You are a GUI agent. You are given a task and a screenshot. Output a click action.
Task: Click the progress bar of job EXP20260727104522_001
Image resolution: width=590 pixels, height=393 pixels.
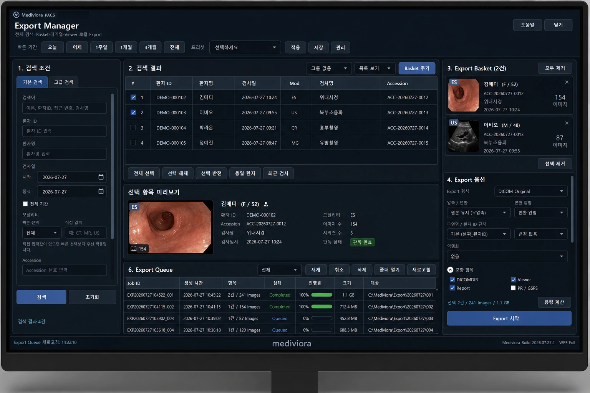pyautogui.click(x=322, y=295)
